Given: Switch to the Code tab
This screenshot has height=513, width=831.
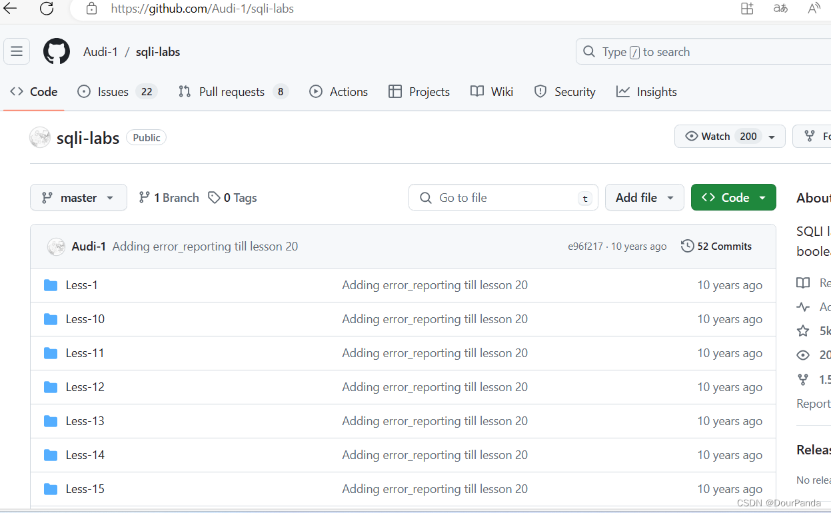Looking at the screenshot, I should coord(34,92).
